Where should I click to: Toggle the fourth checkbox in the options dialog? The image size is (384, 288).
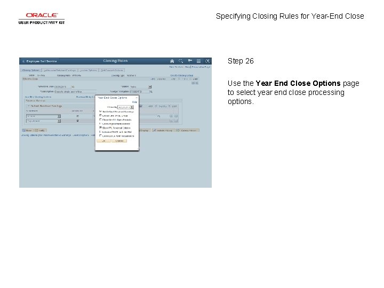(x=100, y=123)
